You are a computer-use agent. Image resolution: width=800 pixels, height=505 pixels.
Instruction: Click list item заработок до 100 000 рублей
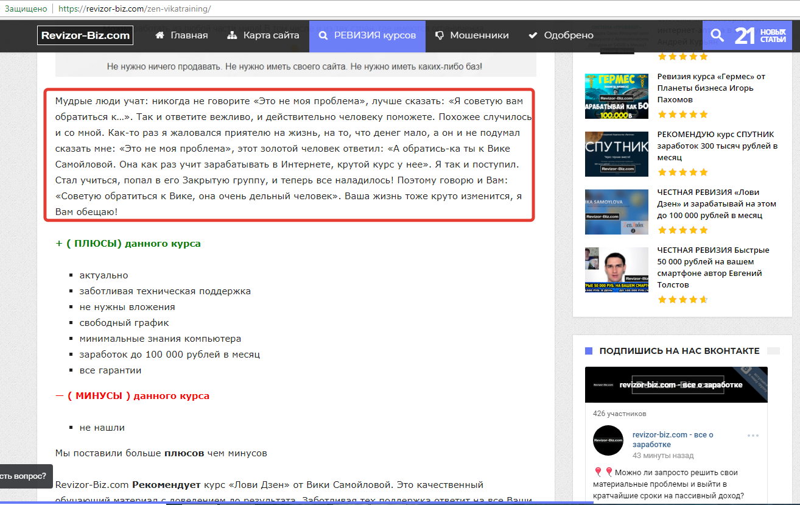coord(170,355)
